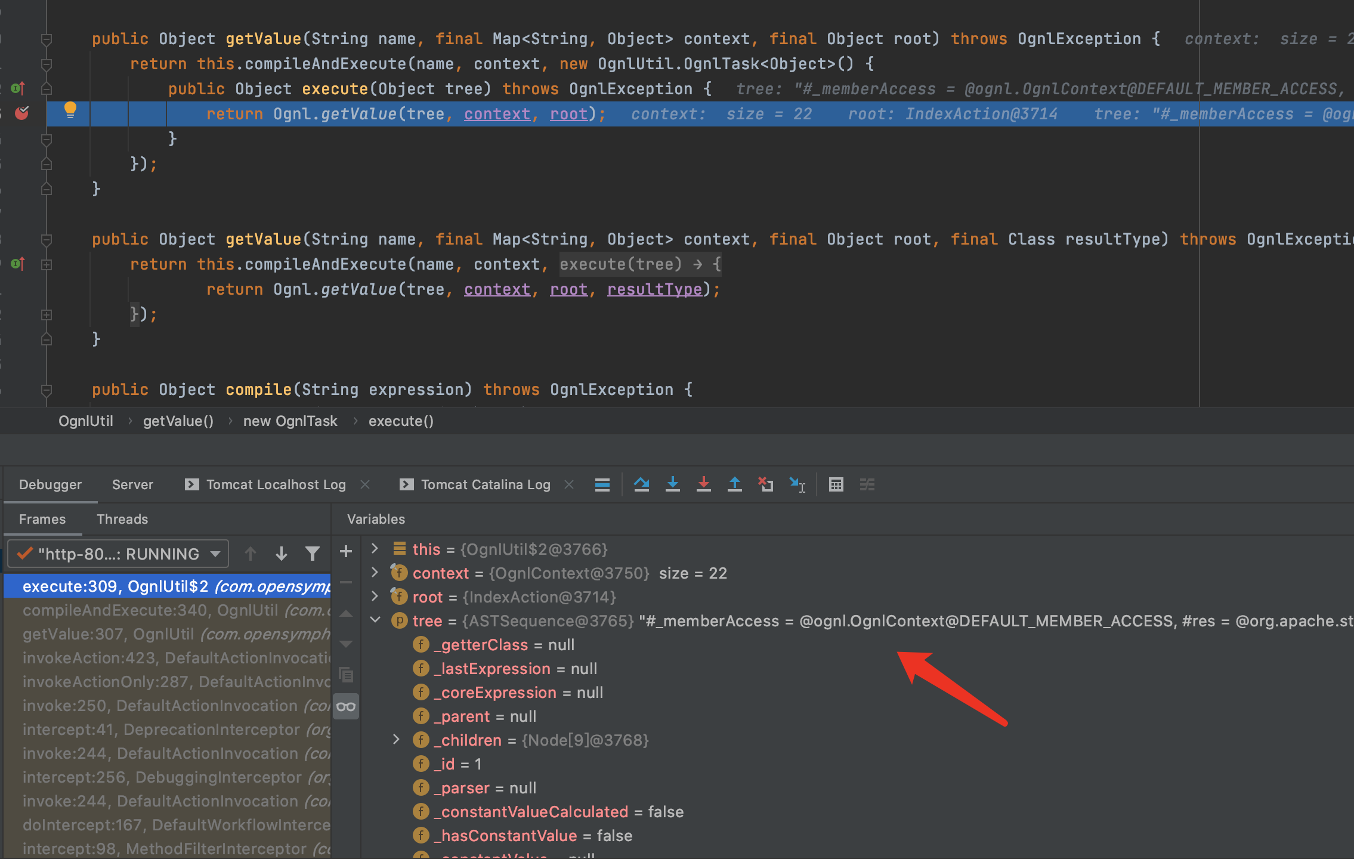1354x859 pixels.
Task: Expand the context OgnlContext variable
Action: [x=375, y=573]
